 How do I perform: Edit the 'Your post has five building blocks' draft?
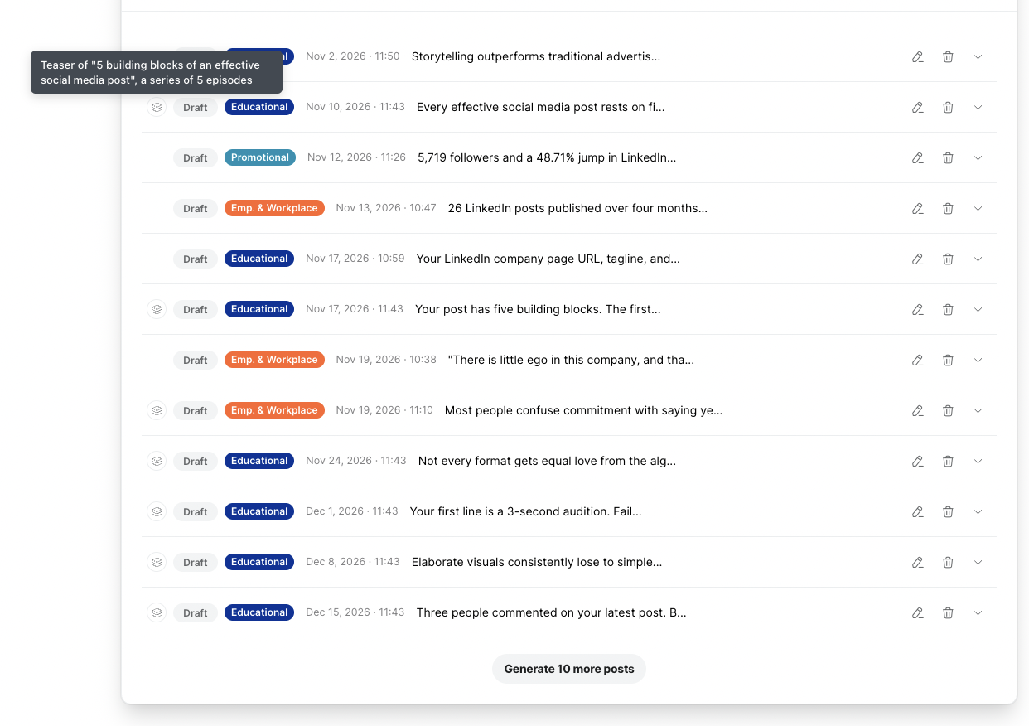tap(918, 310)
